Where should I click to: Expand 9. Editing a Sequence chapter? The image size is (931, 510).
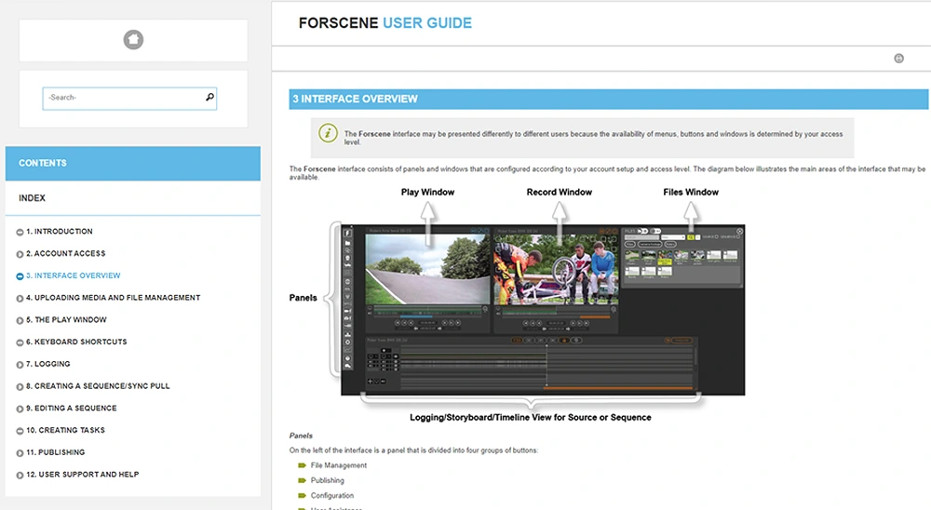point(20,409)
